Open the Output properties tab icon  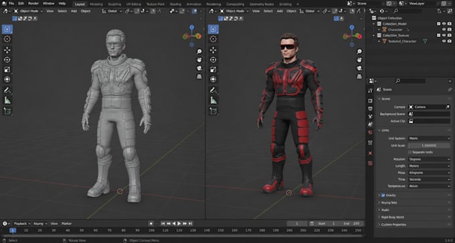(370, 108)
